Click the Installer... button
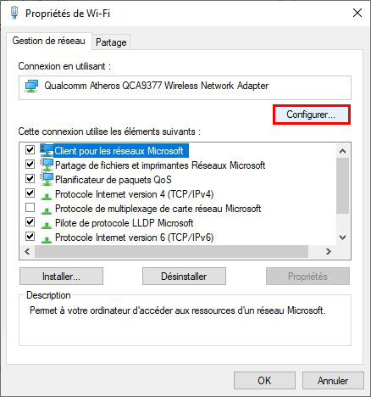The height and width of the screenshot is (397, 371). 61,277
